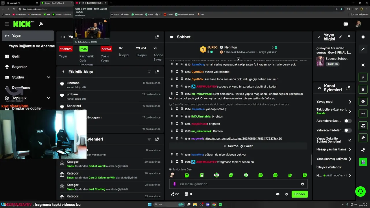Click the info icon in right rail
This screenshot has height=208, width=370.
click(x=363, y=37)
